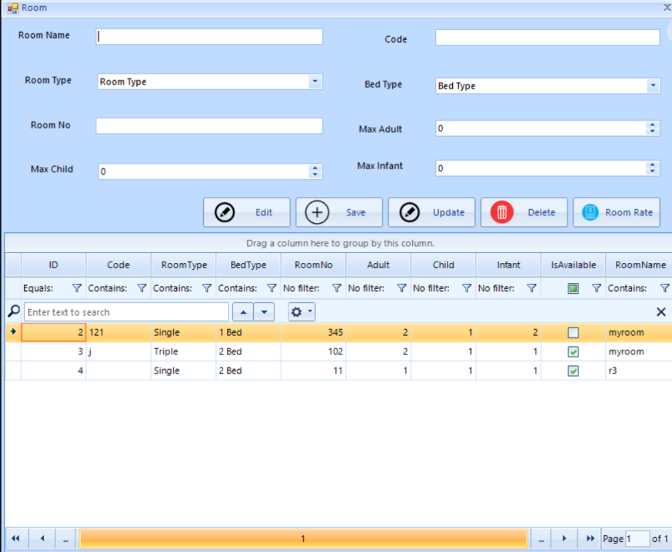Sort by RoomNo column header
Image resolution: width=672 pixels, height=552 pixels.
[313, 265]
